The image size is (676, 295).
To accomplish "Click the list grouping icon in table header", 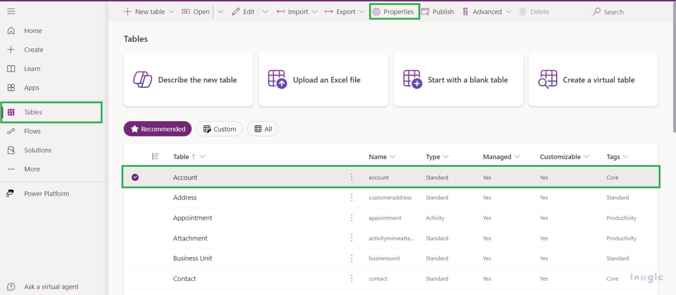I will pyautogui.click(x=155, y=156).
